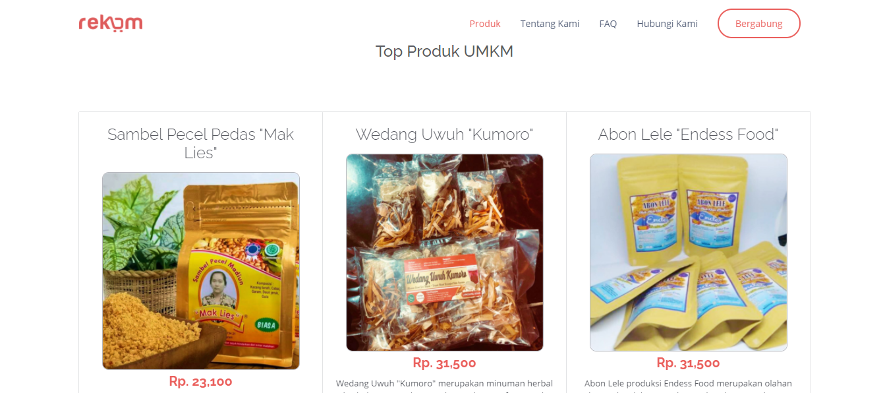Screen dimensions: 883x393
Task: Open Sambel Pecel Pedas "Mak Lies" title
Action: 200,143
